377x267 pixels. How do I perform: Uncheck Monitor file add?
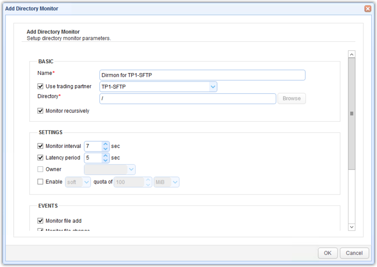pyautogui.click(x=40, y=221)
